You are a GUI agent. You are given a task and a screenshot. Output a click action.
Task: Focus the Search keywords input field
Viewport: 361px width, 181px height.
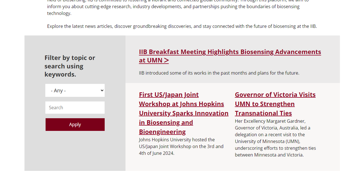(75, 108)
